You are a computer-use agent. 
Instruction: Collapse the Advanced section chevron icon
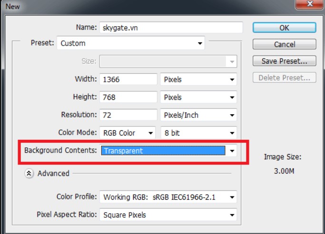(x=29, y=173)
